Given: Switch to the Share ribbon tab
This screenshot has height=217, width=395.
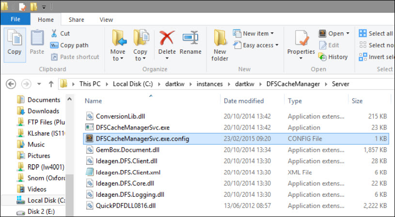Looking at the screenshot, I should point(76,20).
